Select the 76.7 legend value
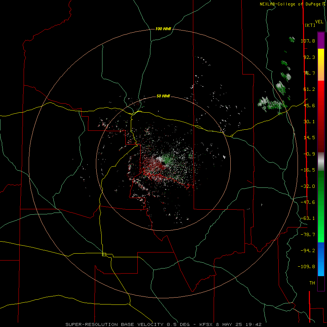Viewport: 327px width, 327px height. coord(309,73)
